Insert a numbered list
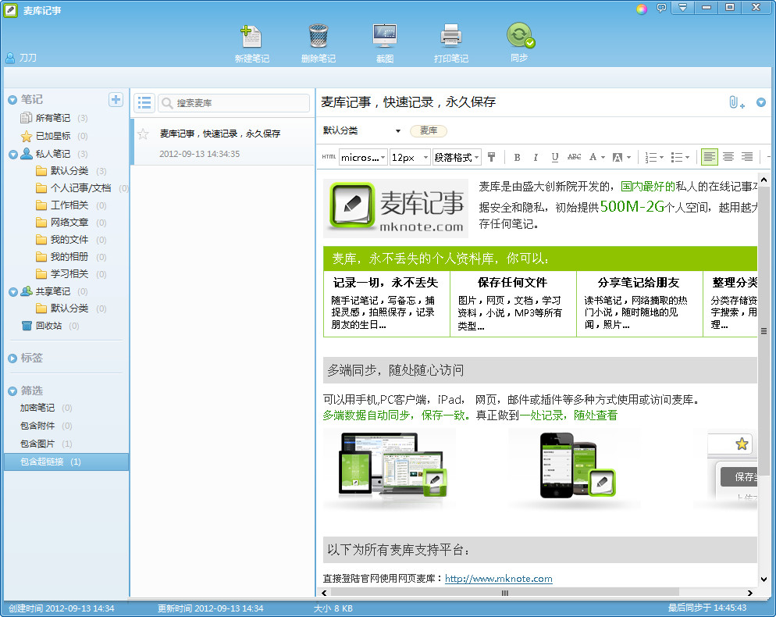This screenshot has height=617, width=776. 653,158
